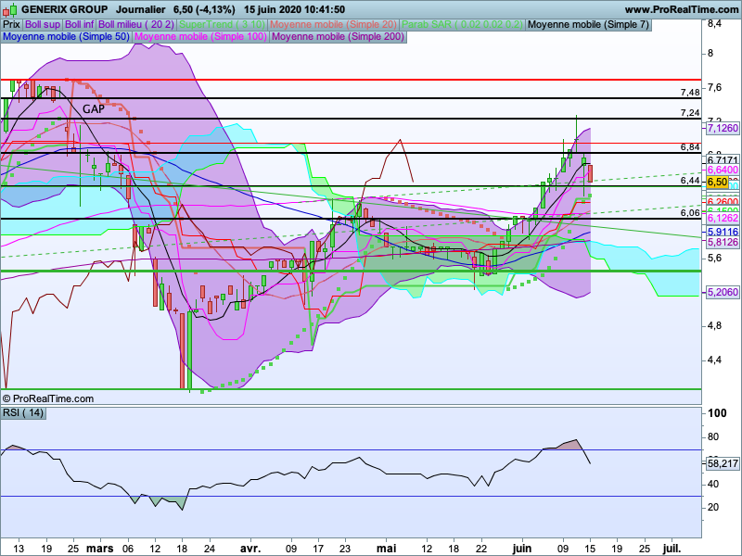Click the price label 6,1262
The width and height of the screenshot is (742, 556).
(x=723, y=218)
